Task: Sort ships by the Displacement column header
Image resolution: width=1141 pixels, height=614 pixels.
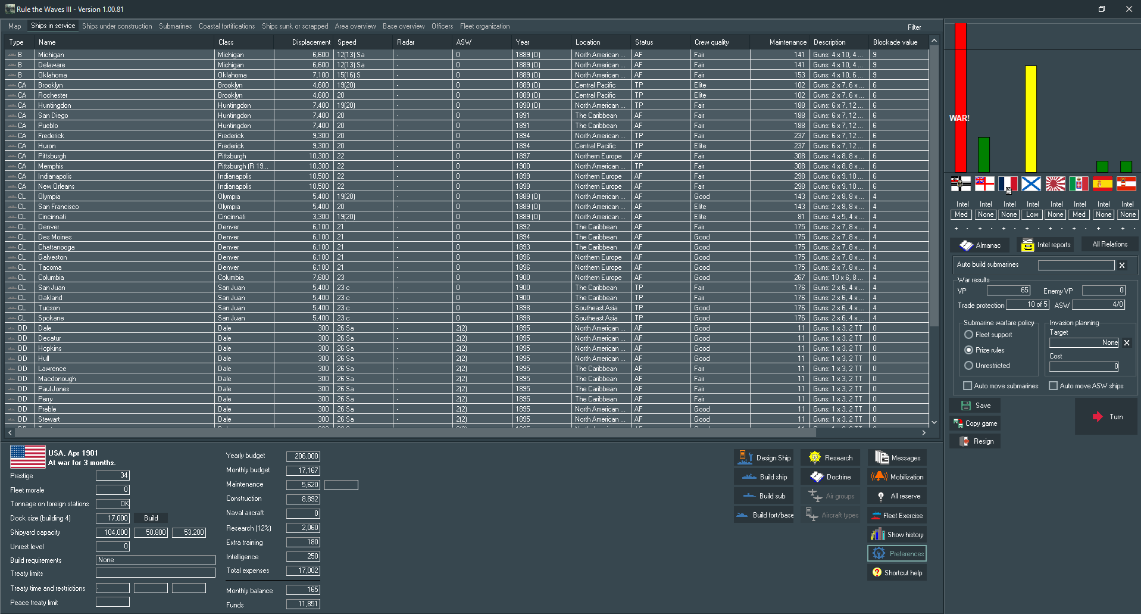Action: (x=304, y=42)
